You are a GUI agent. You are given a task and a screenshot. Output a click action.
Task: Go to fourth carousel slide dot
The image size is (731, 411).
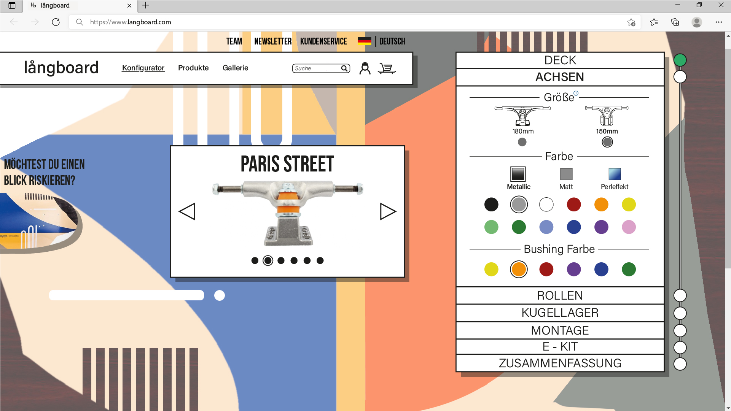294,260
